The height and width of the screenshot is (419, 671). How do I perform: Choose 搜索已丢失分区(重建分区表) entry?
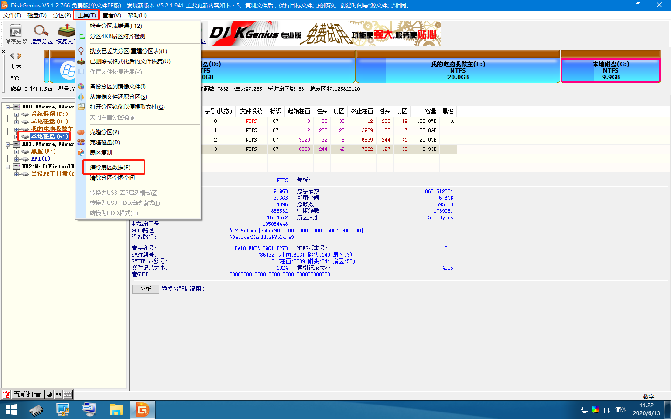138,51
